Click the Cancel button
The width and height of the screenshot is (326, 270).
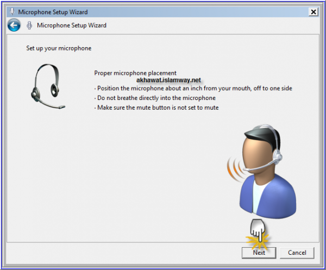point(297,253)
